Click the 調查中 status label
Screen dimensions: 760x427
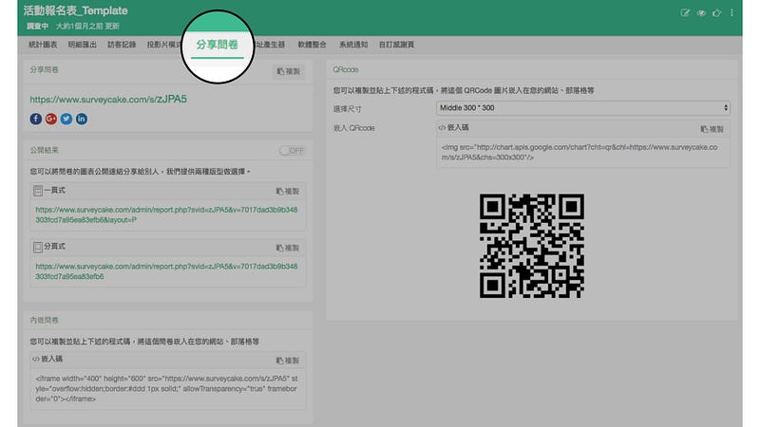(x=37, y=27)
